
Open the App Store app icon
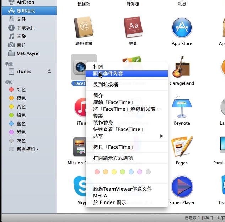pos(182,28)
